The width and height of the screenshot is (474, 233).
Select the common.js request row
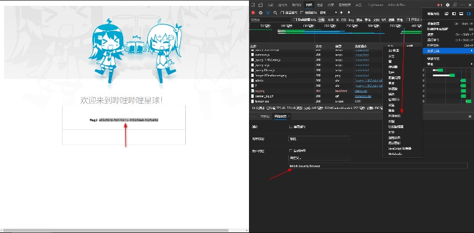click(316, 55)
